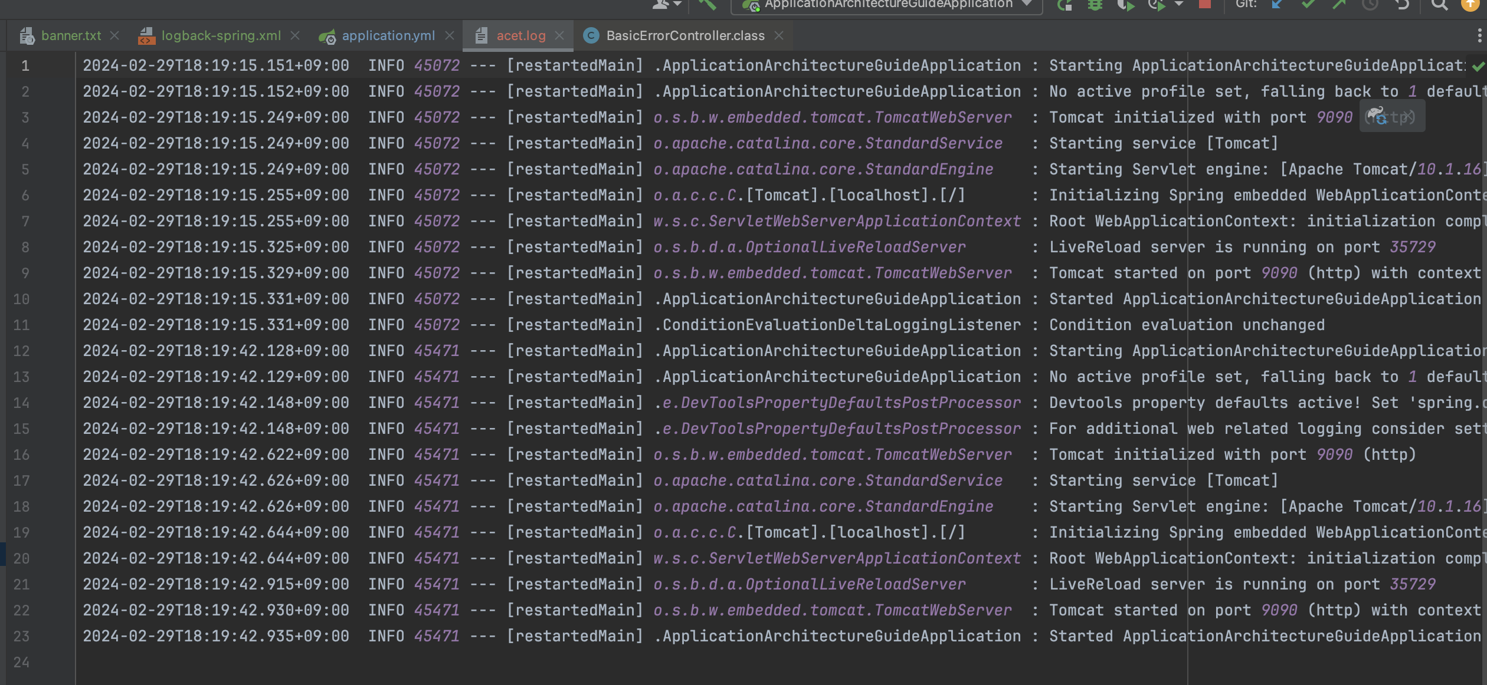Screen dimensions: 1487x685
Task: Push commits with the green Git arrow
Action: (1339, 5)
